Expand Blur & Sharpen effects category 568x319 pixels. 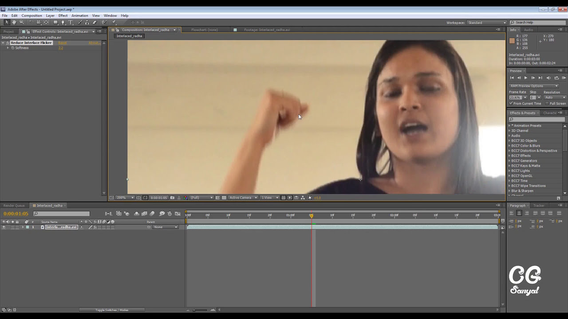509,191
